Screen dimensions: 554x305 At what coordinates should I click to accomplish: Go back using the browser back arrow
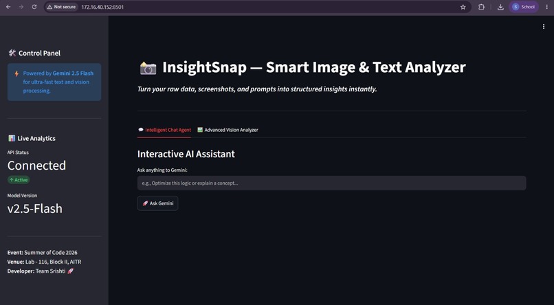click(x=8, y=7)
